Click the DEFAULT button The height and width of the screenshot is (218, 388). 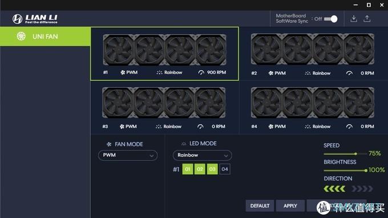(260, 205)
